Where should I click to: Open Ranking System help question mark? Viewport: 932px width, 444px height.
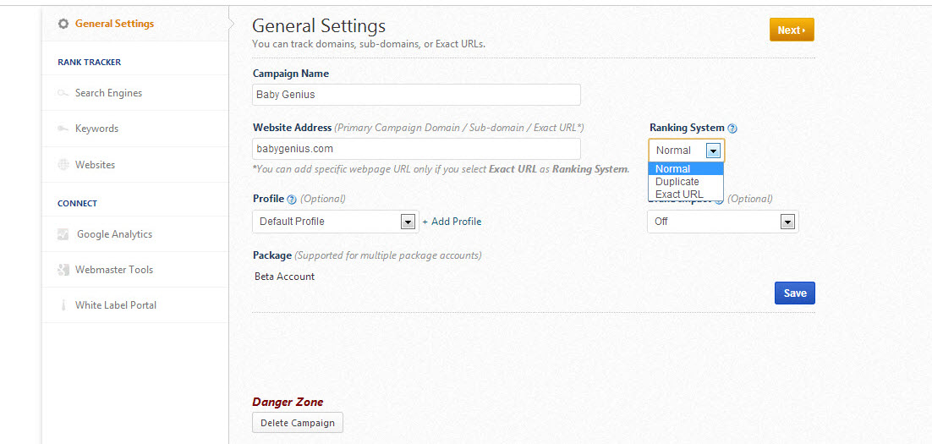tap(732, 129)
